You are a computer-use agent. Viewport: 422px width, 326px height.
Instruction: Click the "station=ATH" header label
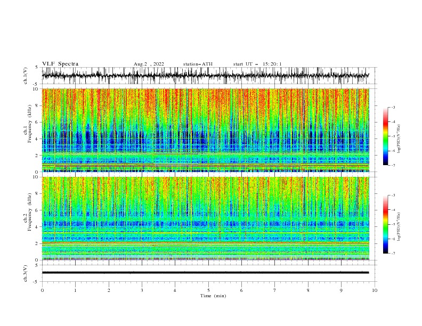(198, 64)
